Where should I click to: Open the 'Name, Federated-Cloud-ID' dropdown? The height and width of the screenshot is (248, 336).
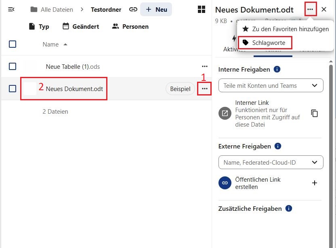click(x=315, y=162)
